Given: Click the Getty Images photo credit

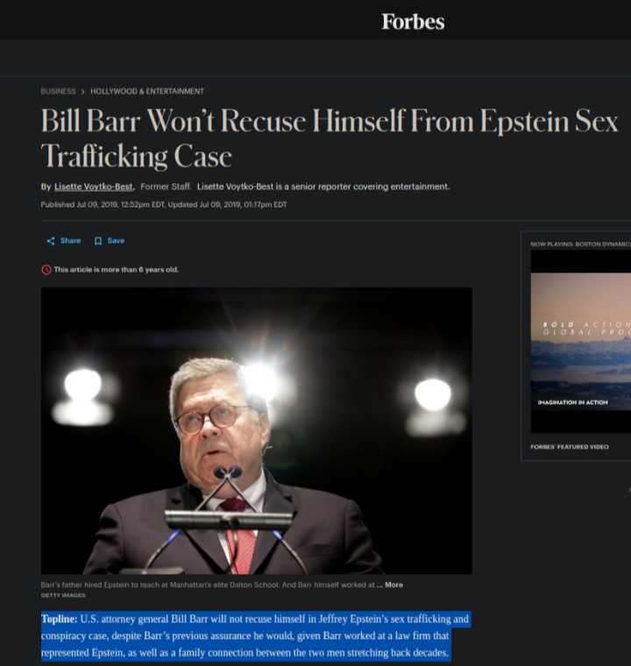Looking at the screenshot, I should [x=63, y=596].
